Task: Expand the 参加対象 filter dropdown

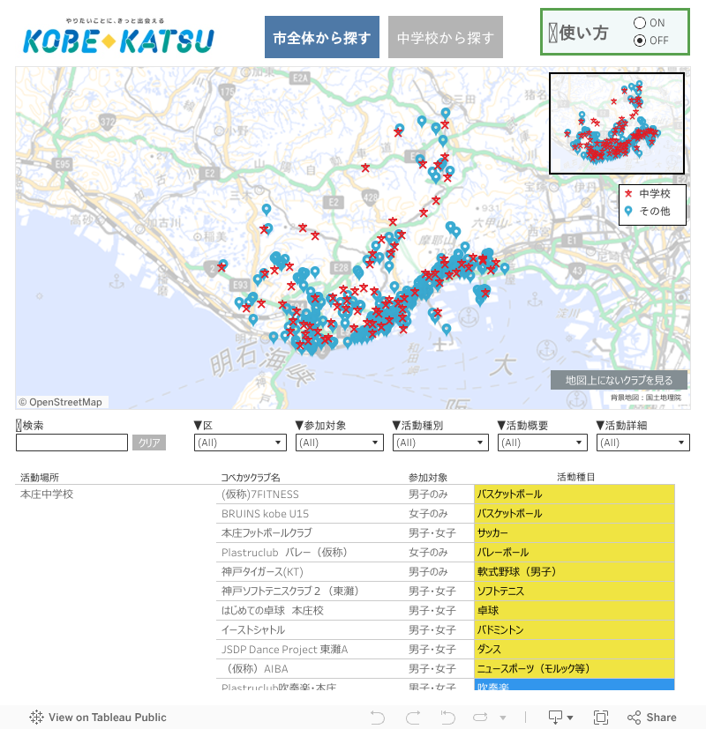Action: pos(340,443)
